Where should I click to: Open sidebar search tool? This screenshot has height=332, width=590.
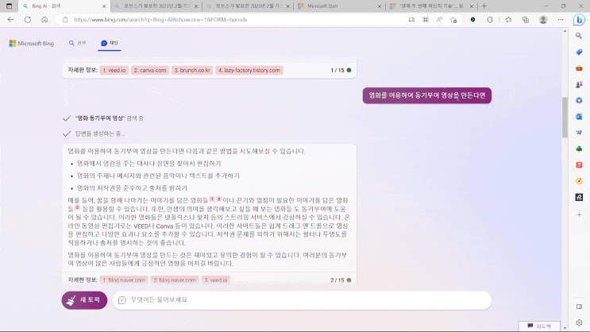(x=579, y=36)
